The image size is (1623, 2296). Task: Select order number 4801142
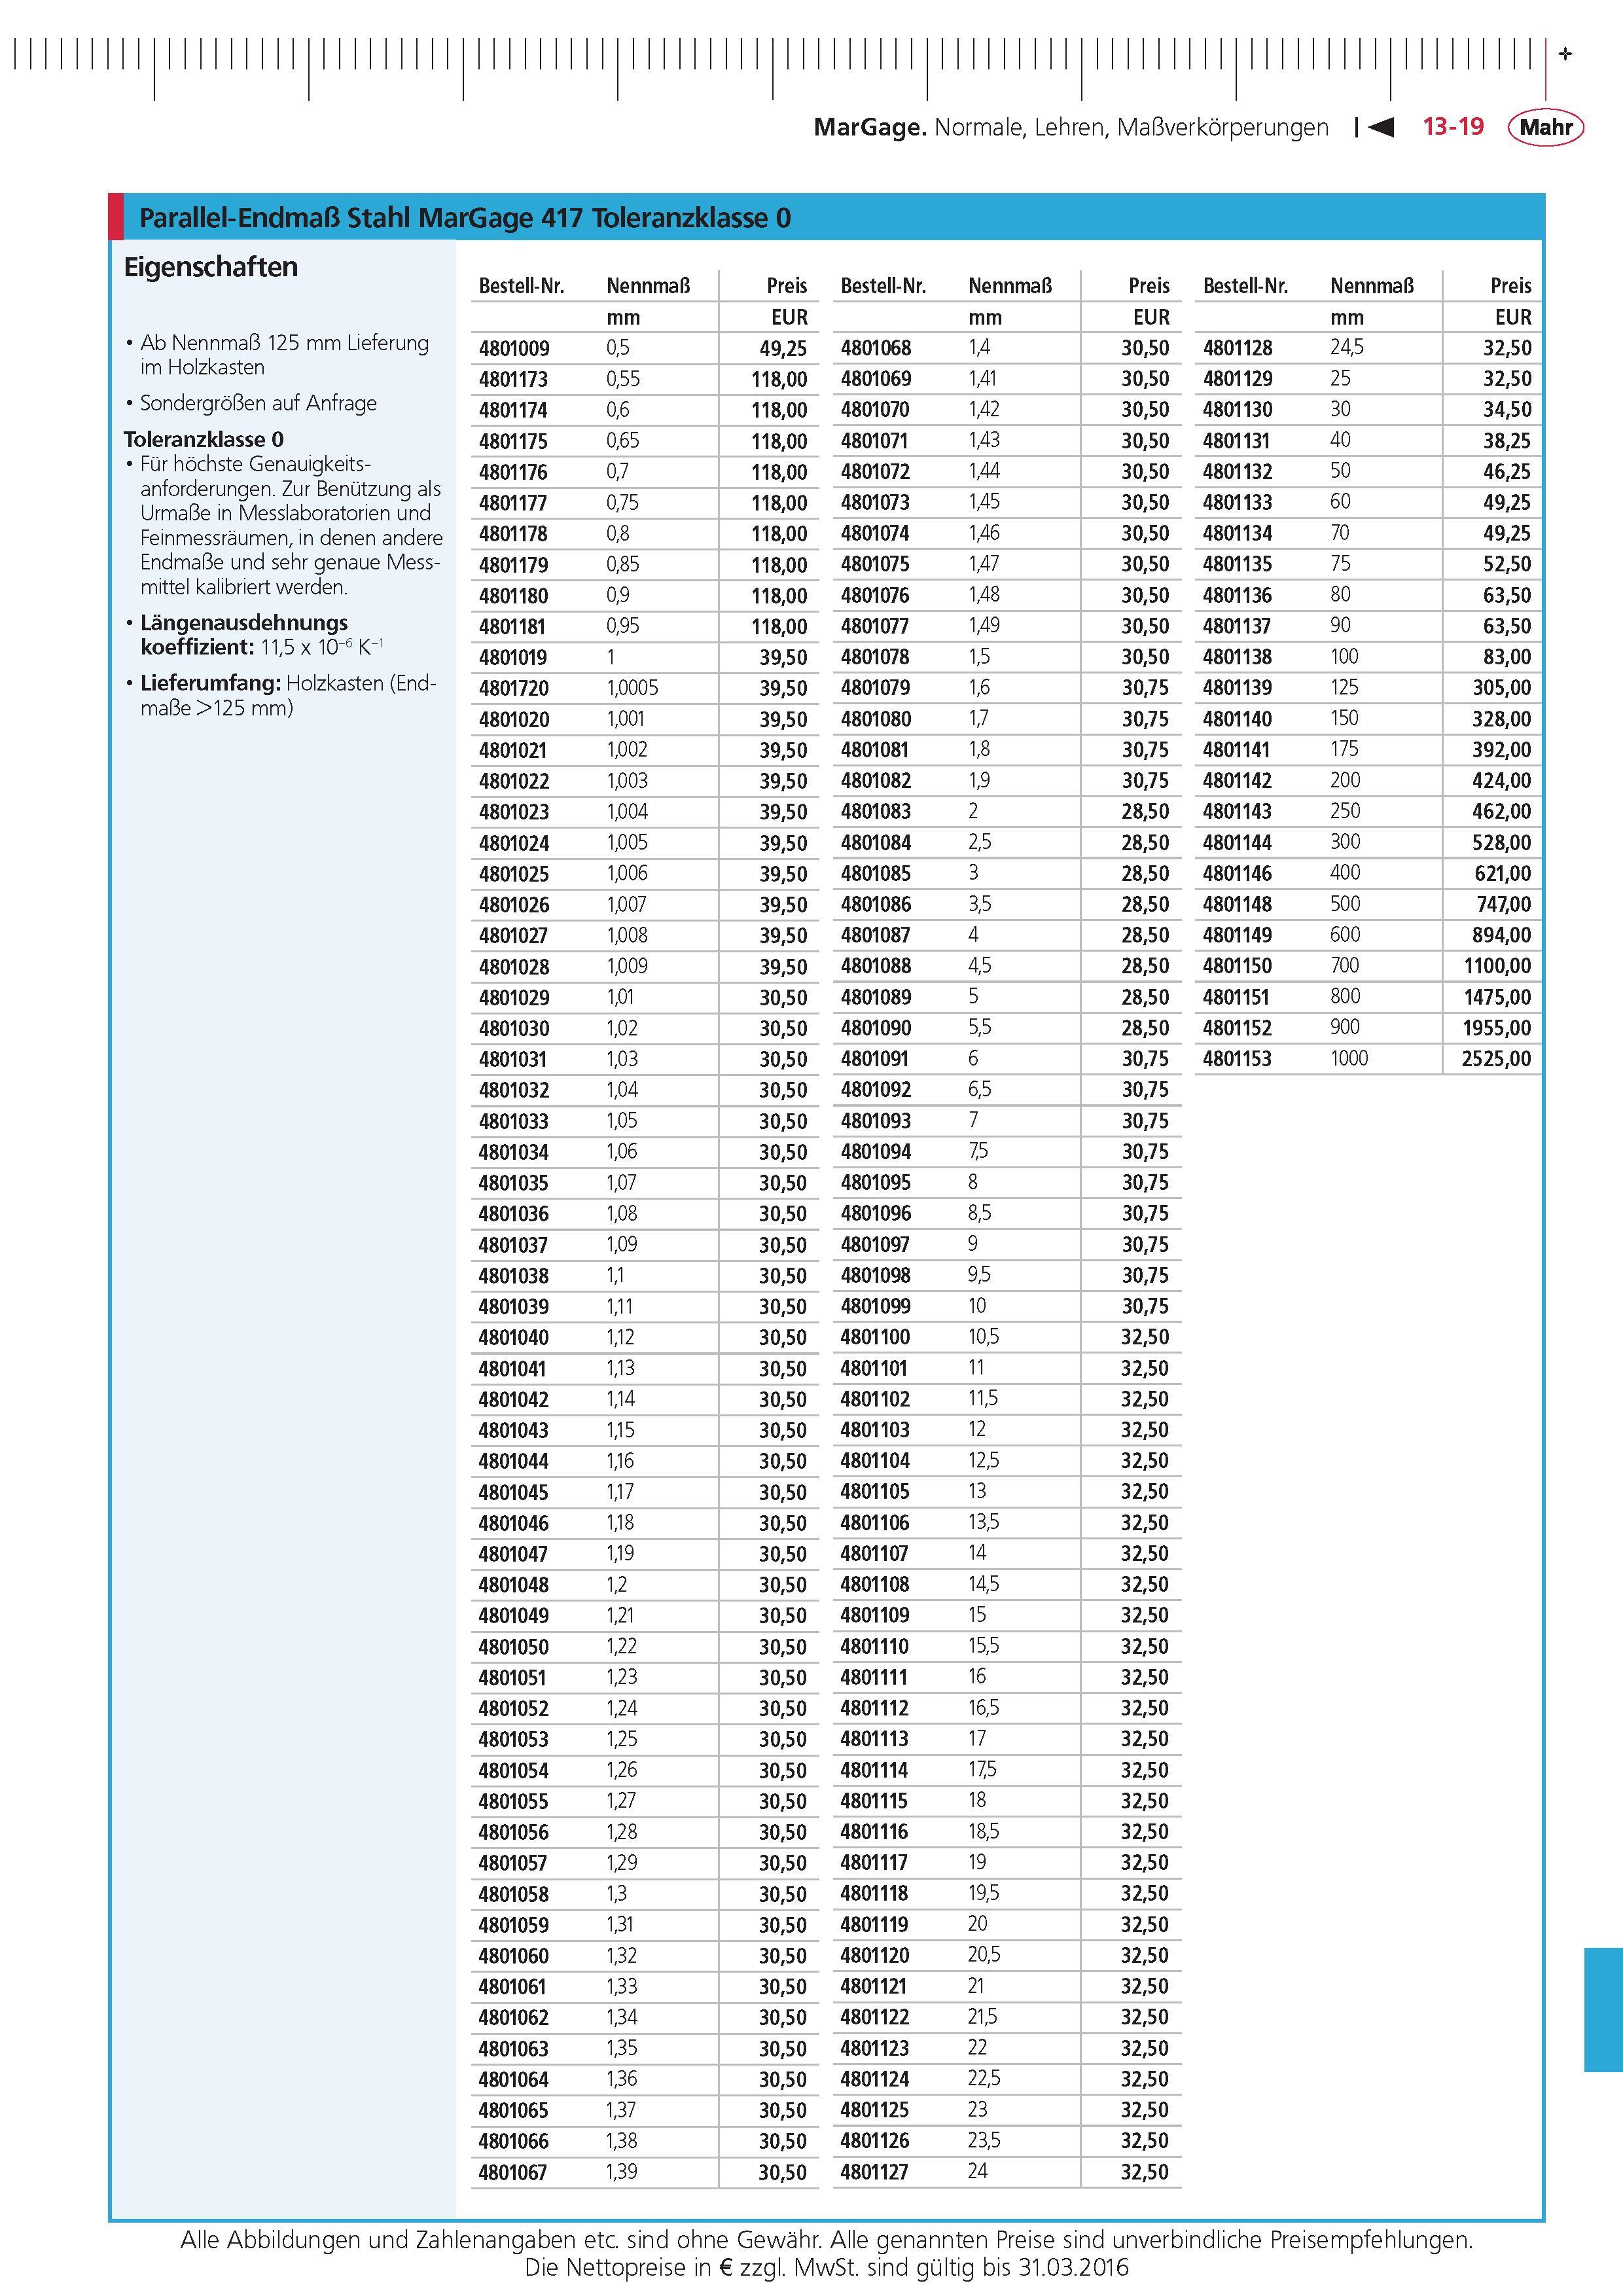[x=1238, y=781]
